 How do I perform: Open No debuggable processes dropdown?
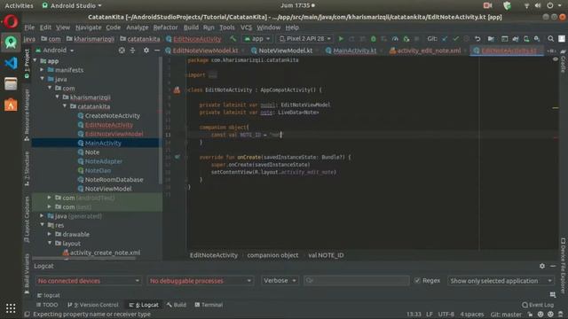pos(200,281)
